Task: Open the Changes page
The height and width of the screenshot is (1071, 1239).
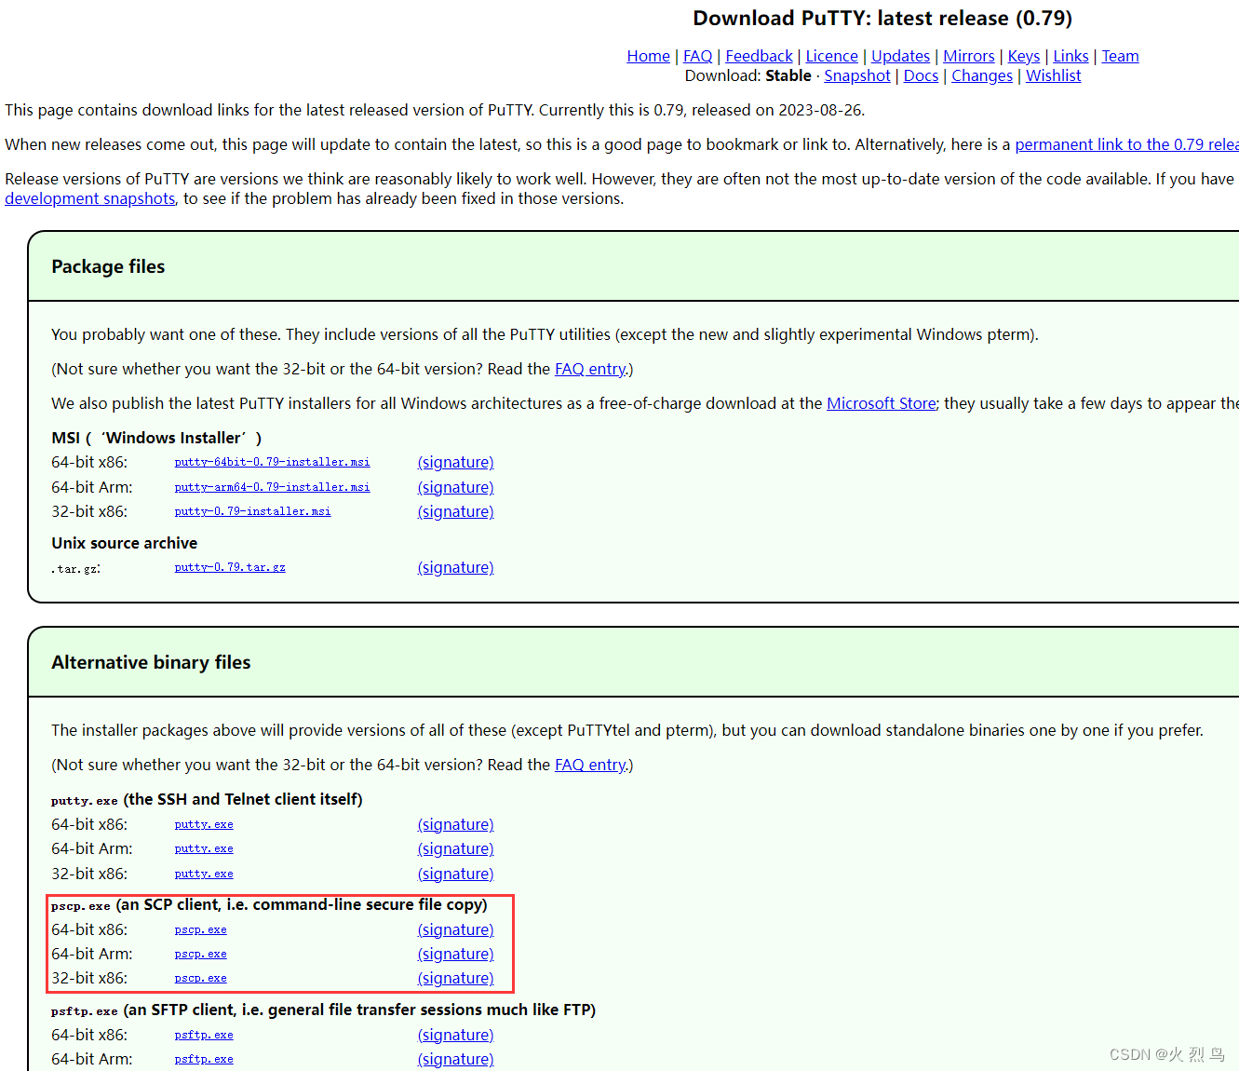Action: pos(981,75)
